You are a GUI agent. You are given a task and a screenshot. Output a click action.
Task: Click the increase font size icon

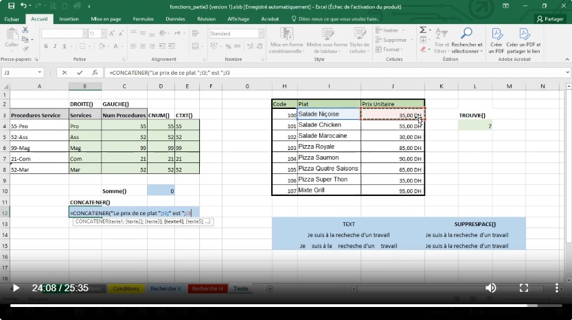pos(112,34)
